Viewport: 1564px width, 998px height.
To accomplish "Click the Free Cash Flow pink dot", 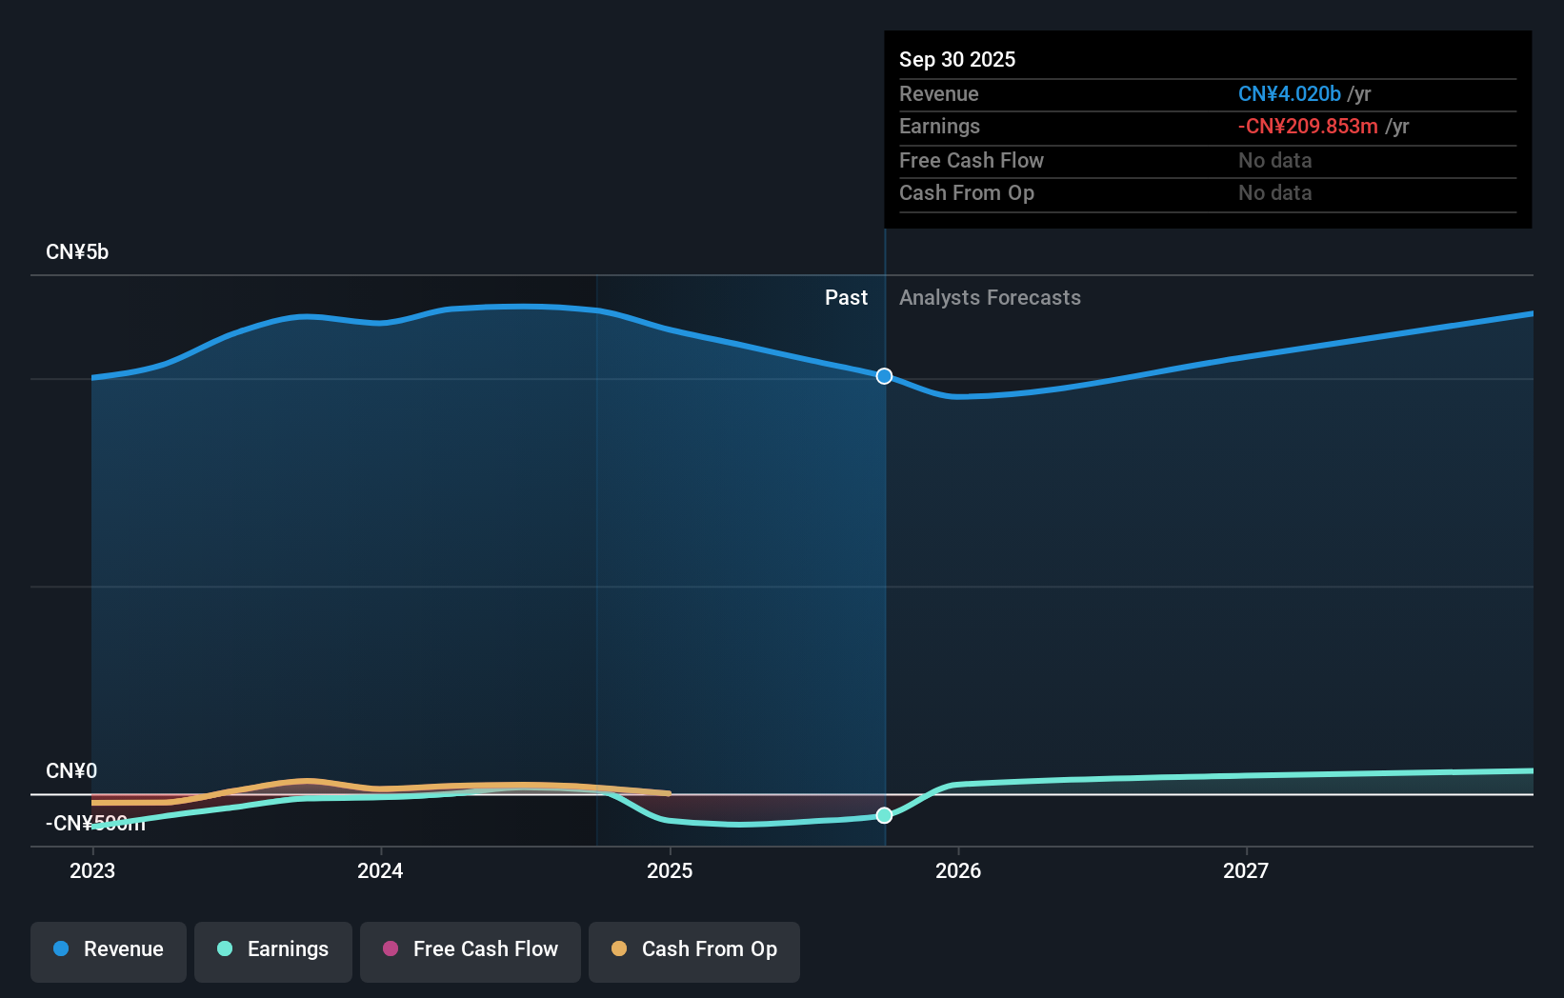I will (x=390, y=949).
